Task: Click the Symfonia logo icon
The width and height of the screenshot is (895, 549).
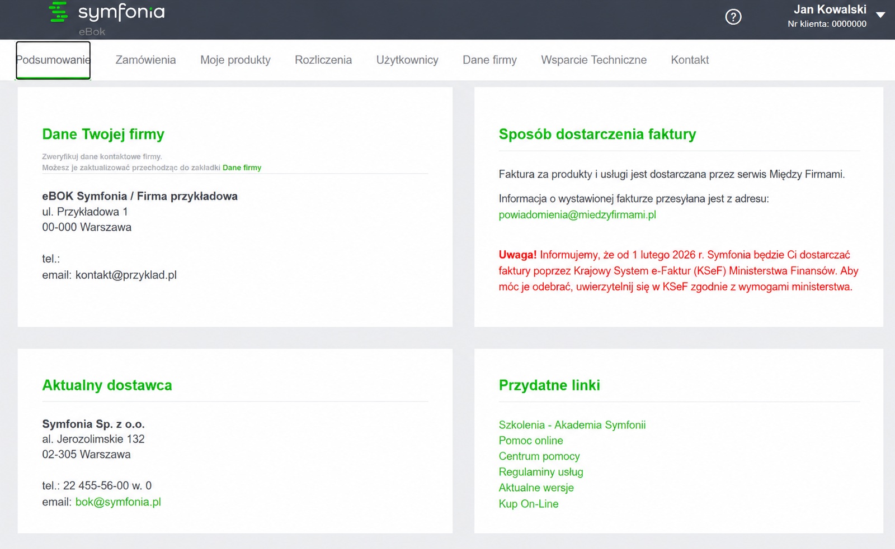Action: coord(58,12)
